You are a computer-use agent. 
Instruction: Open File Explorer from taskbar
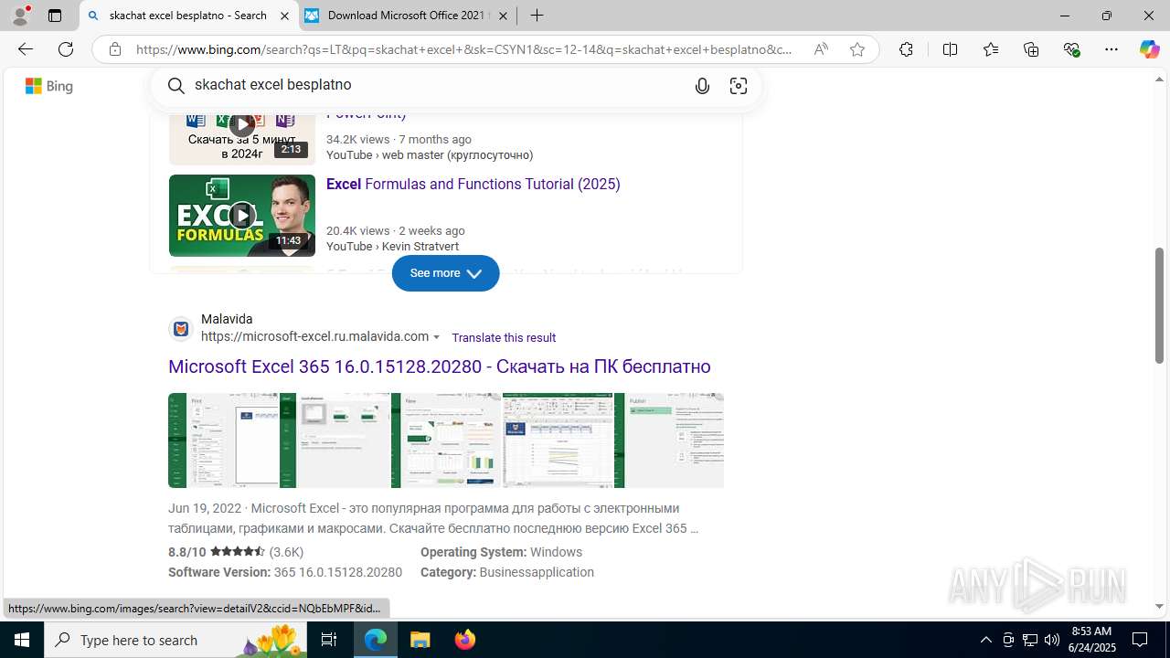pos(420,640)
